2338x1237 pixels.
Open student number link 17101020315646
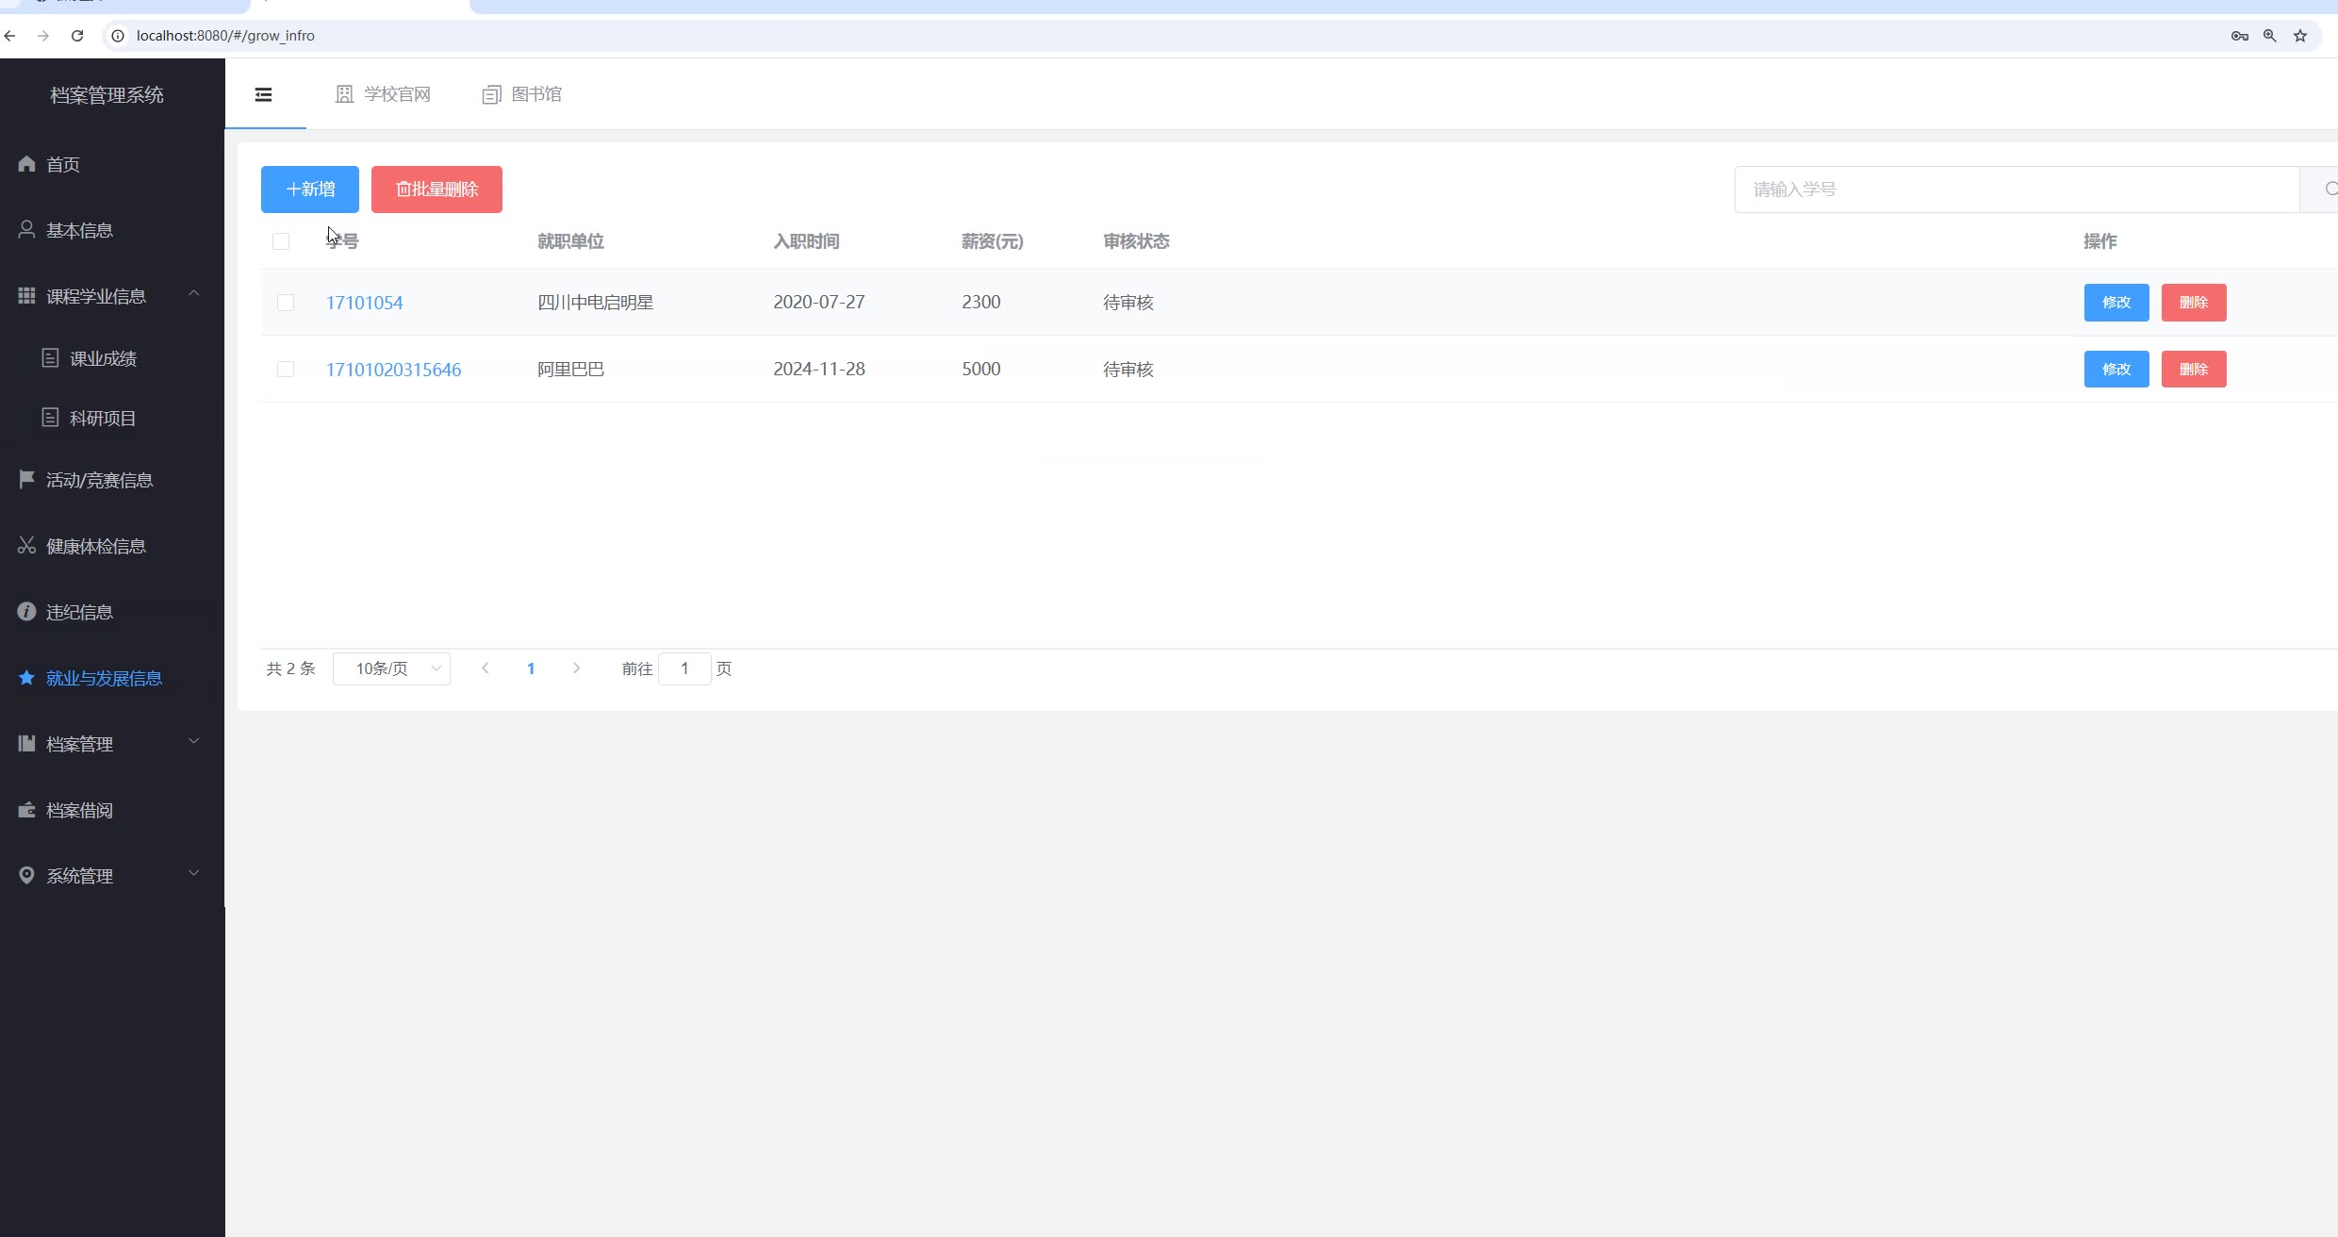393,370
